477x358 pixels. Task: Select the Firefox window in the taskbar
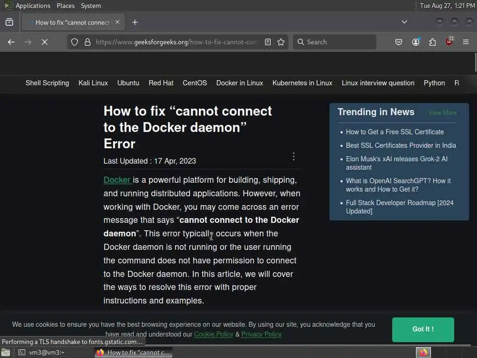point(134,352)
